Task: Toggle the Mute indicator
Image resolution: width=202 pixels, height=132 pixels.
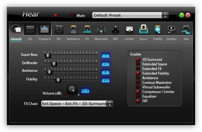Action: pyautogui.click(x=73, y=15)
